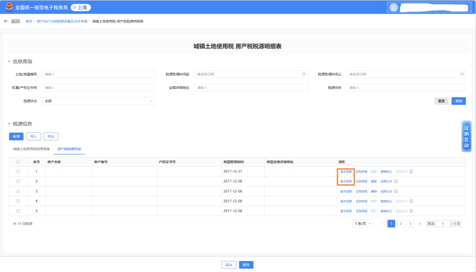Click the info icon in row 3
Viewport: 476px width, 272px height.
point(396,191)
